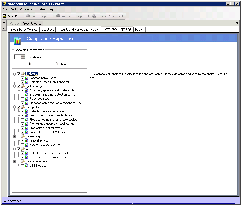Click the report icon beside Policy overrides
Image resolution: width=241 pixels, height=205 pixels.
(x=26, y=98)
